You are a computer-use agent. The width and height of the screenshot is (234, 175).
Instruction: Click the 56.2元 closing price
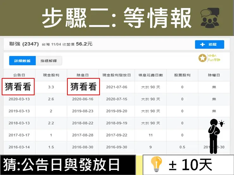point(84,44)
